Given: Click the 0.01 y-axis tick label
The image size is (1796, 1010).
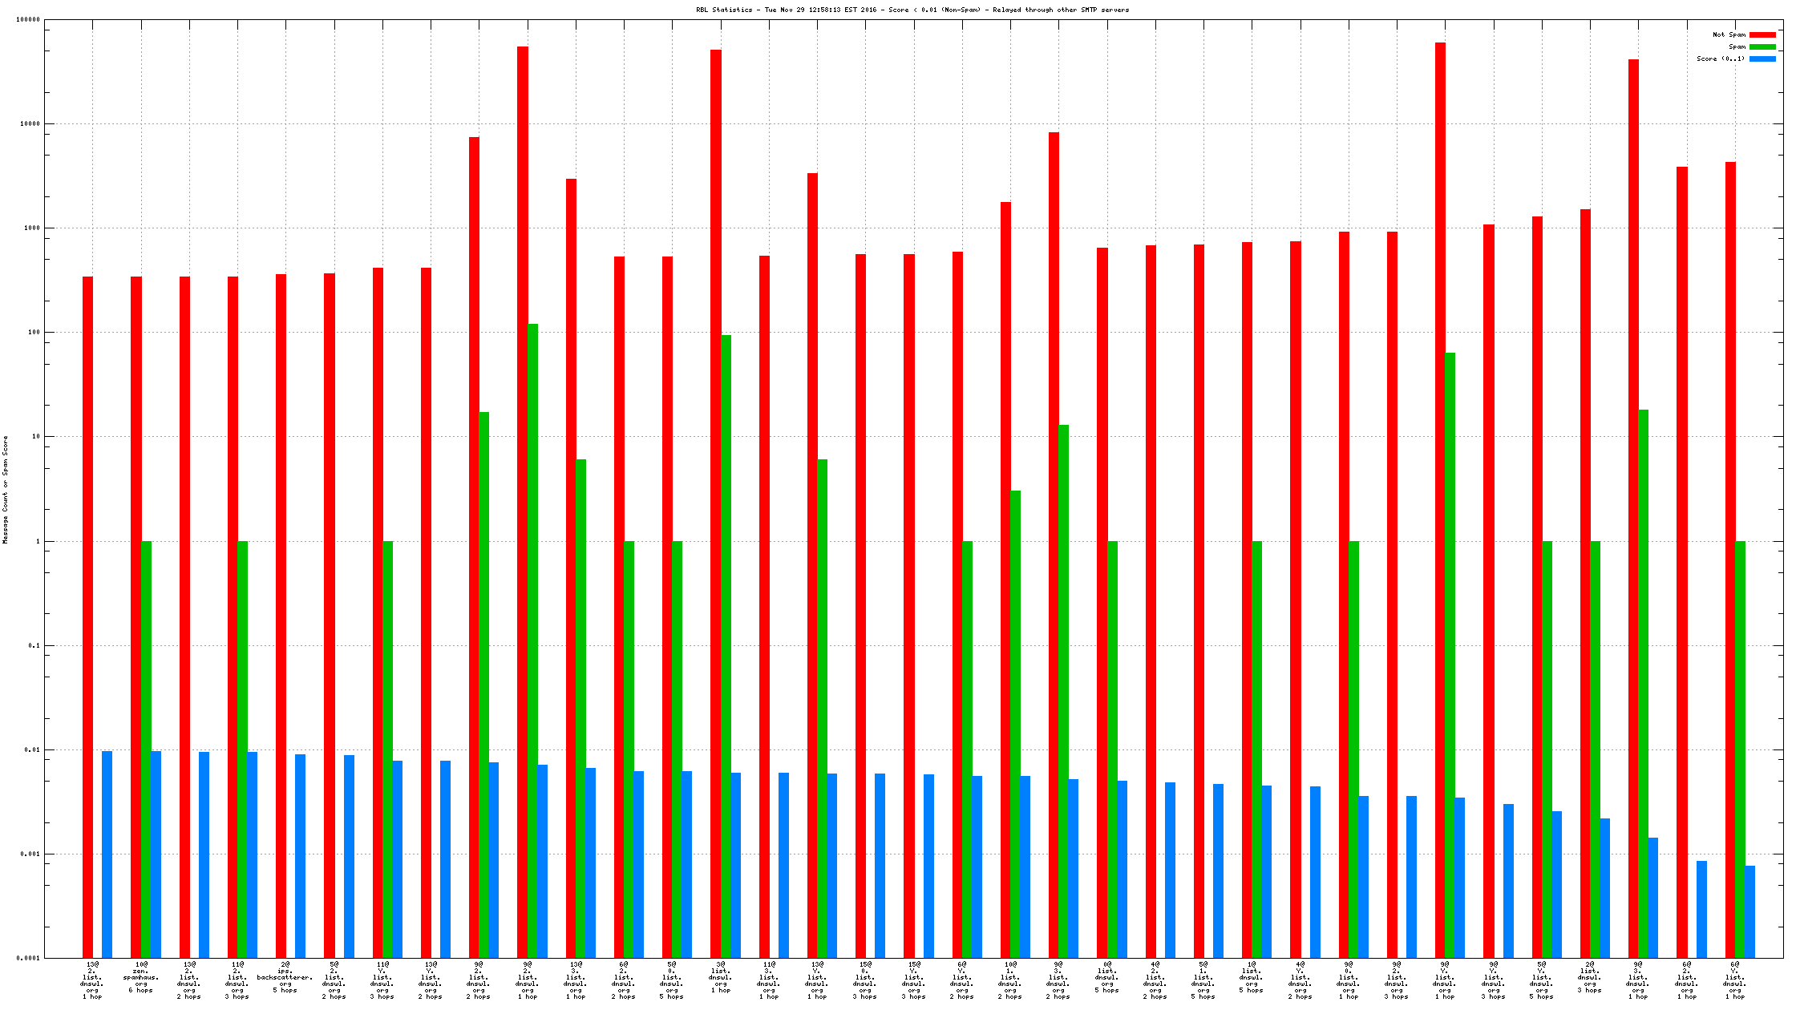Looking at the screenshot, I should pos(32,749).
